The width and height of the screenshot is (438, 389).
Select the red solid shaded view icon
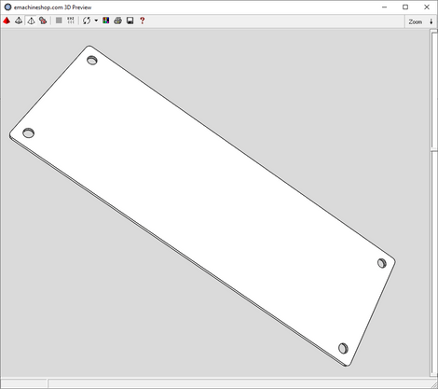(x=7, y=21)
